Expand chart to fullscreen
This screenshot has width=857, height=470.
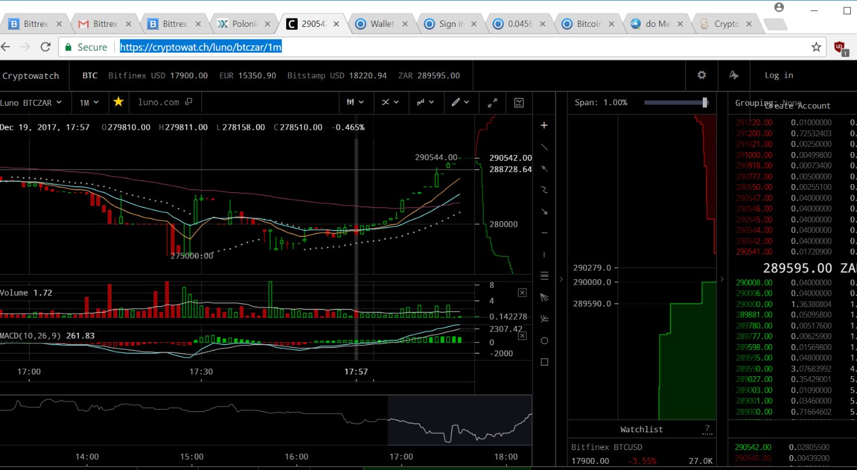pyautogui.click(x=492, y=103)
